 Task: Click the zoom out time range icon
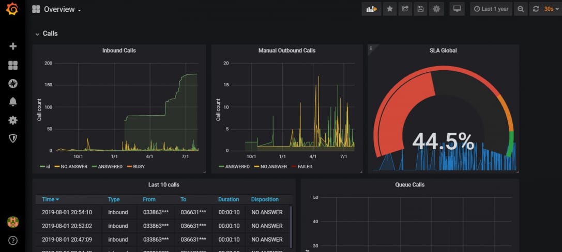pos(521,9)
